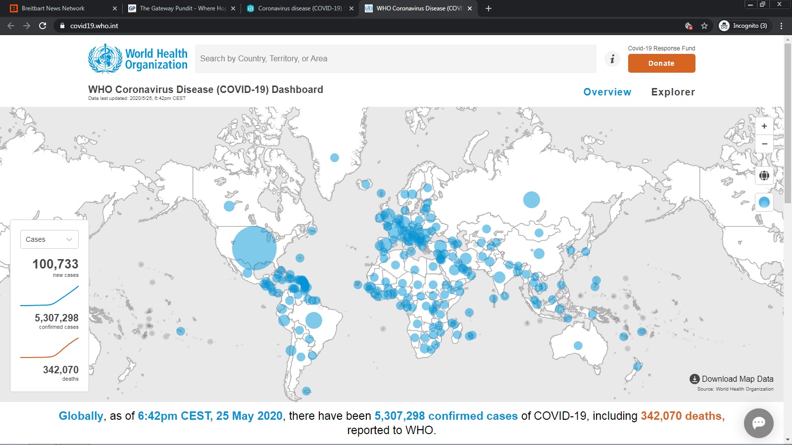Click the globe view icon on map
This screenshot has height=445, width=792.
click(764, 176)
